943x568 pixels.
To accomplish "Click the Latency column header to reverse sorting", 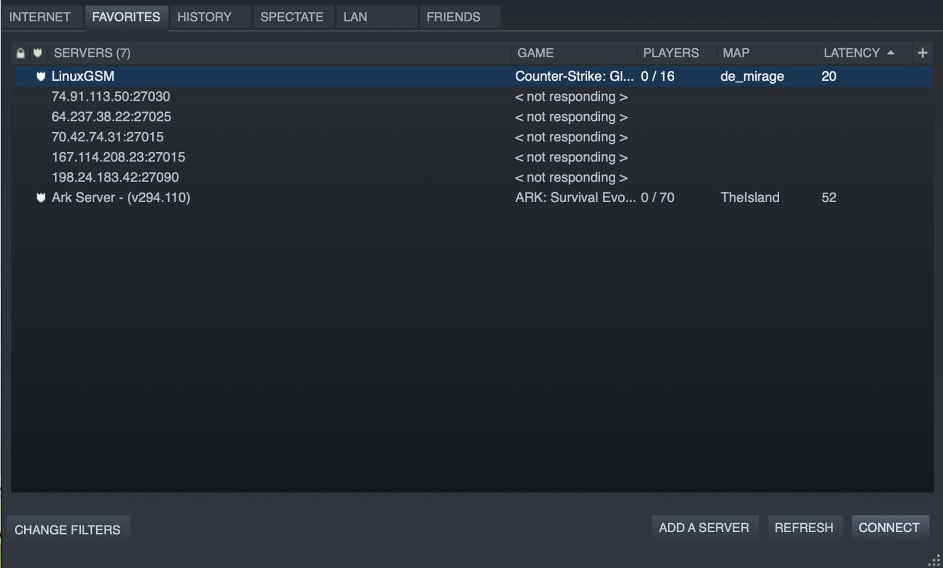I will click(x=850, y=52).
